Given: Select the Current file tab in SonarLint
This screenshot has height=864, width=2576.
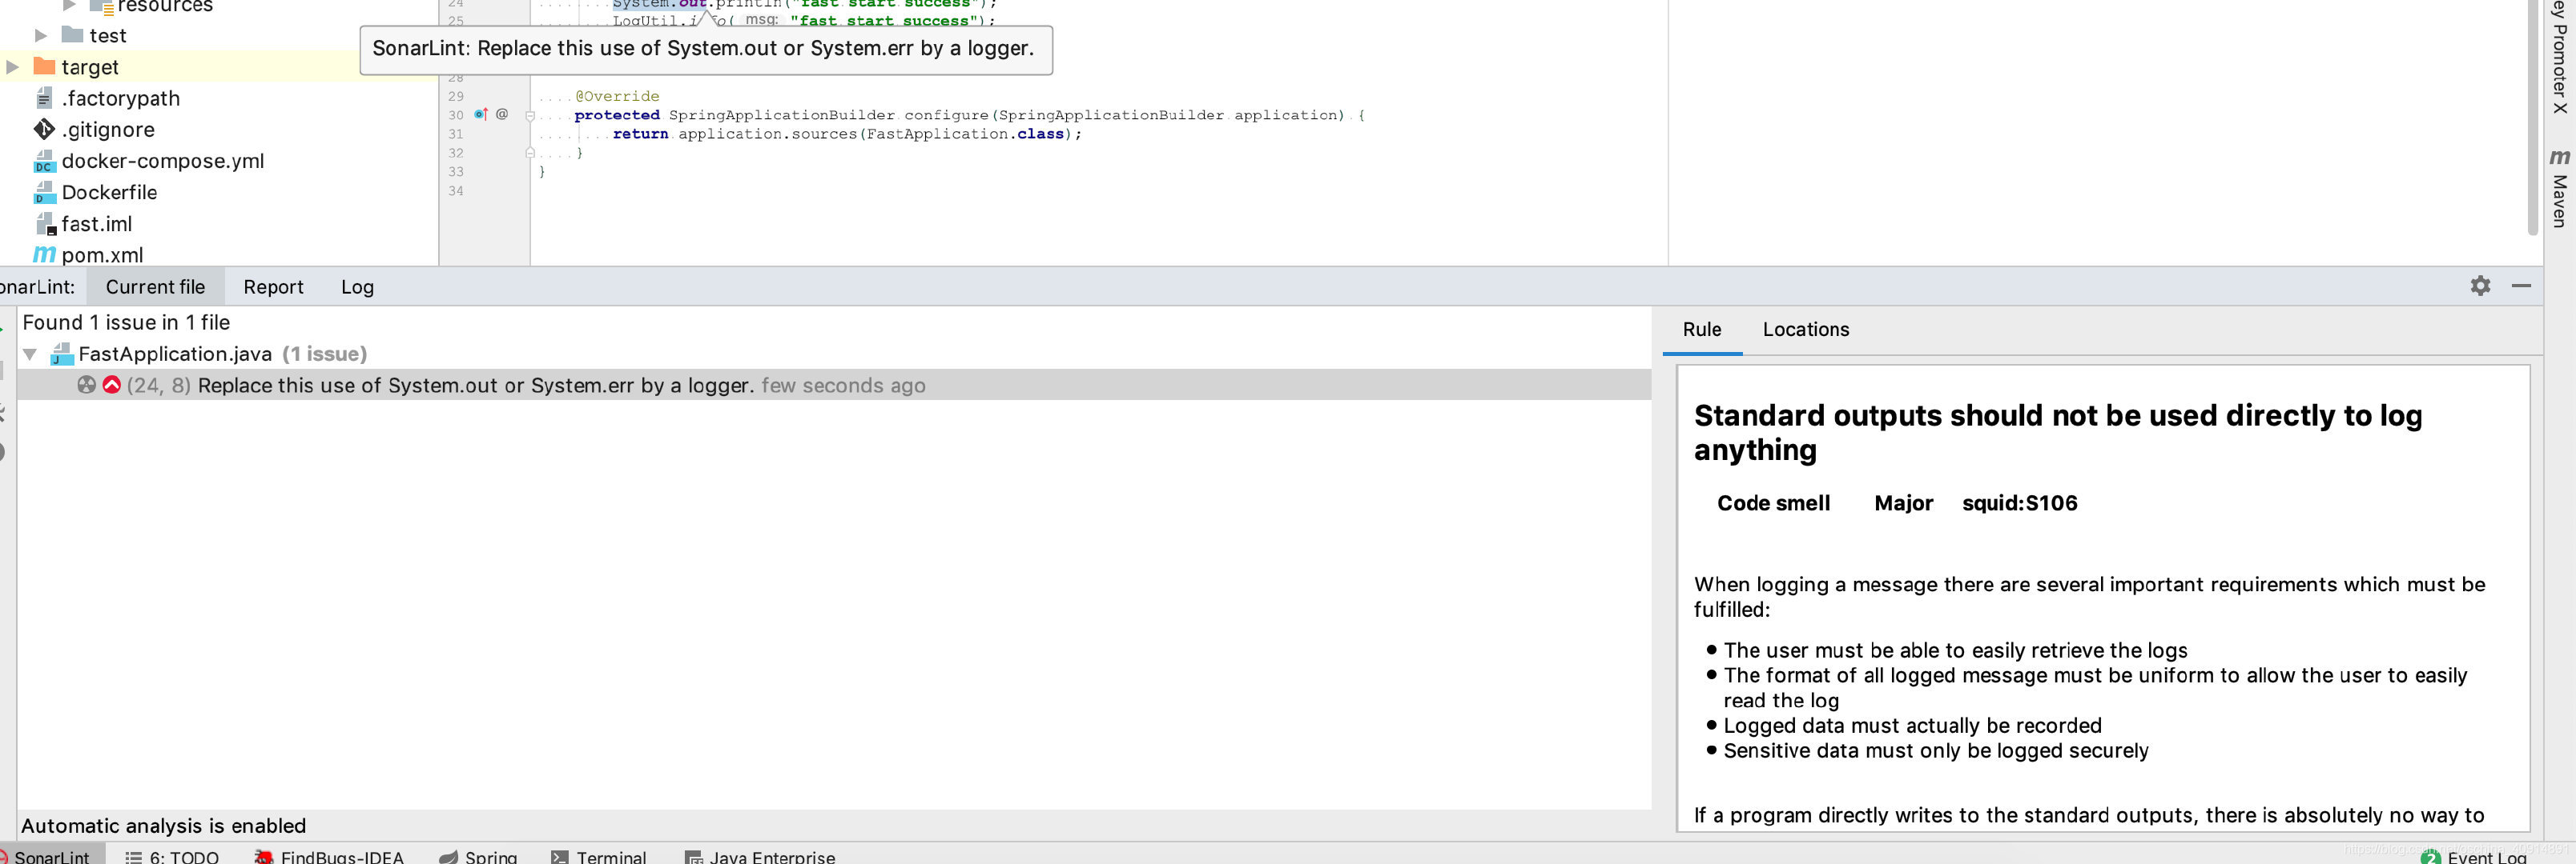Looking at the screenshot, I should point(155,287).
